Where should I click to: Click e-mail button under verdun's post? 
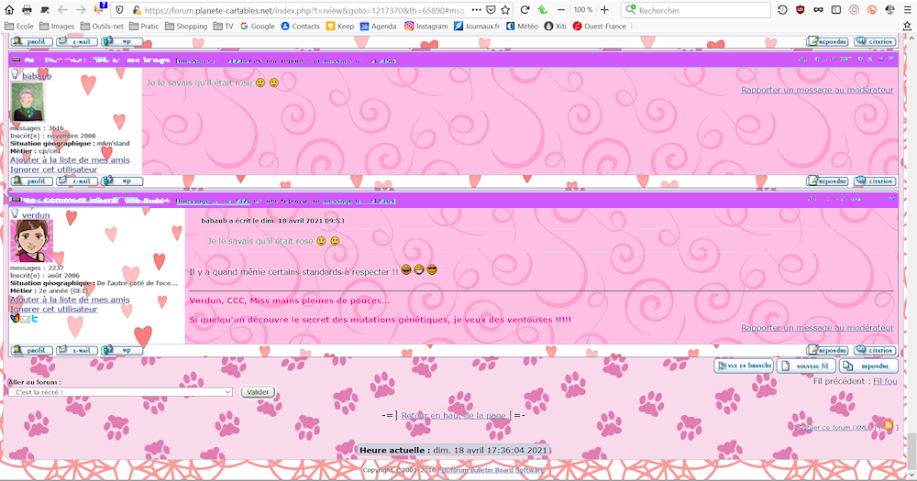coord(77,350)
